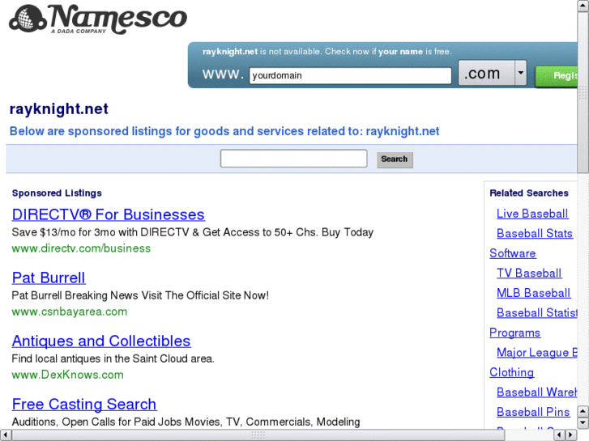Click the yourdomain input field

point(350,75)
